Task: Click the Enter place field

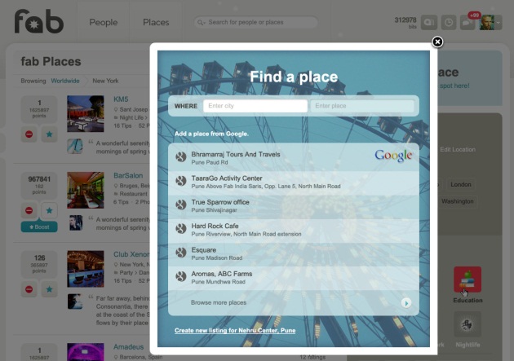Action: pos(362,106)
